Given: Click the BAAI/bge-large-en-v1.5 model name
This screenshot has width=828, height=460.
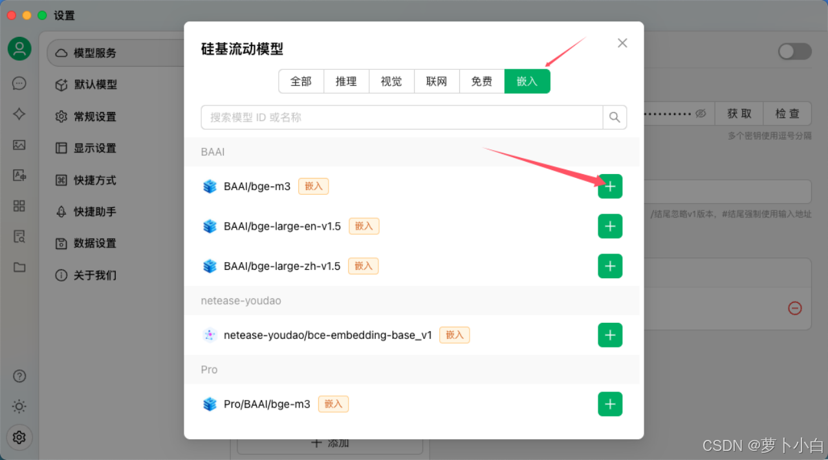Looking at the screenshot, I should point(282,226).
